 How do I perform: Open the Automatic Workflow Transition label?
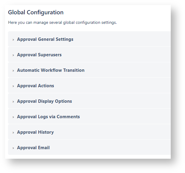51,70
